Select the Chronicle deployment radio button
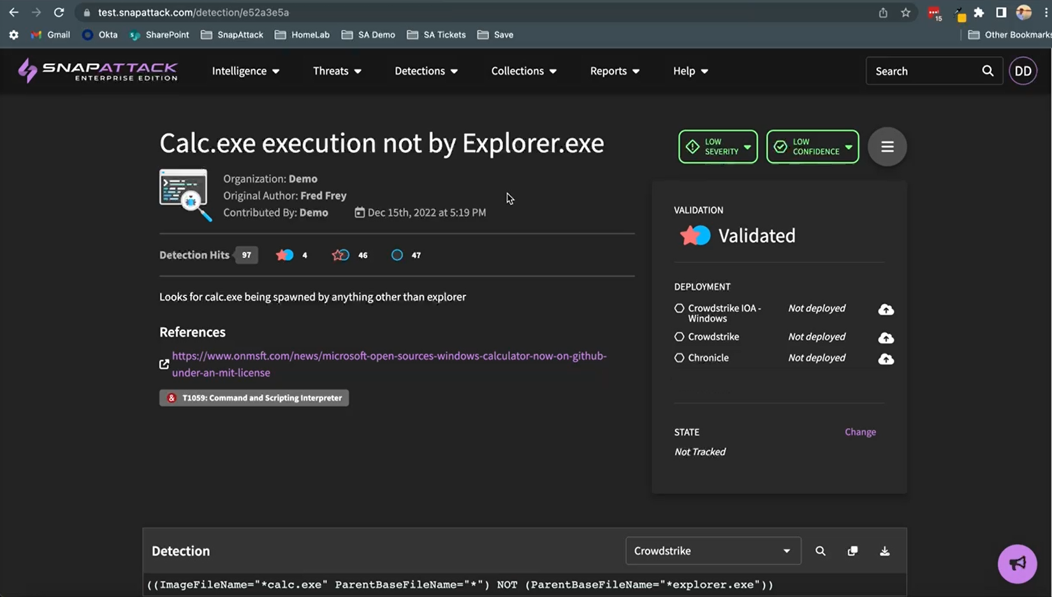This screenshot has height=597, width=1052. [x=679, y=358]
